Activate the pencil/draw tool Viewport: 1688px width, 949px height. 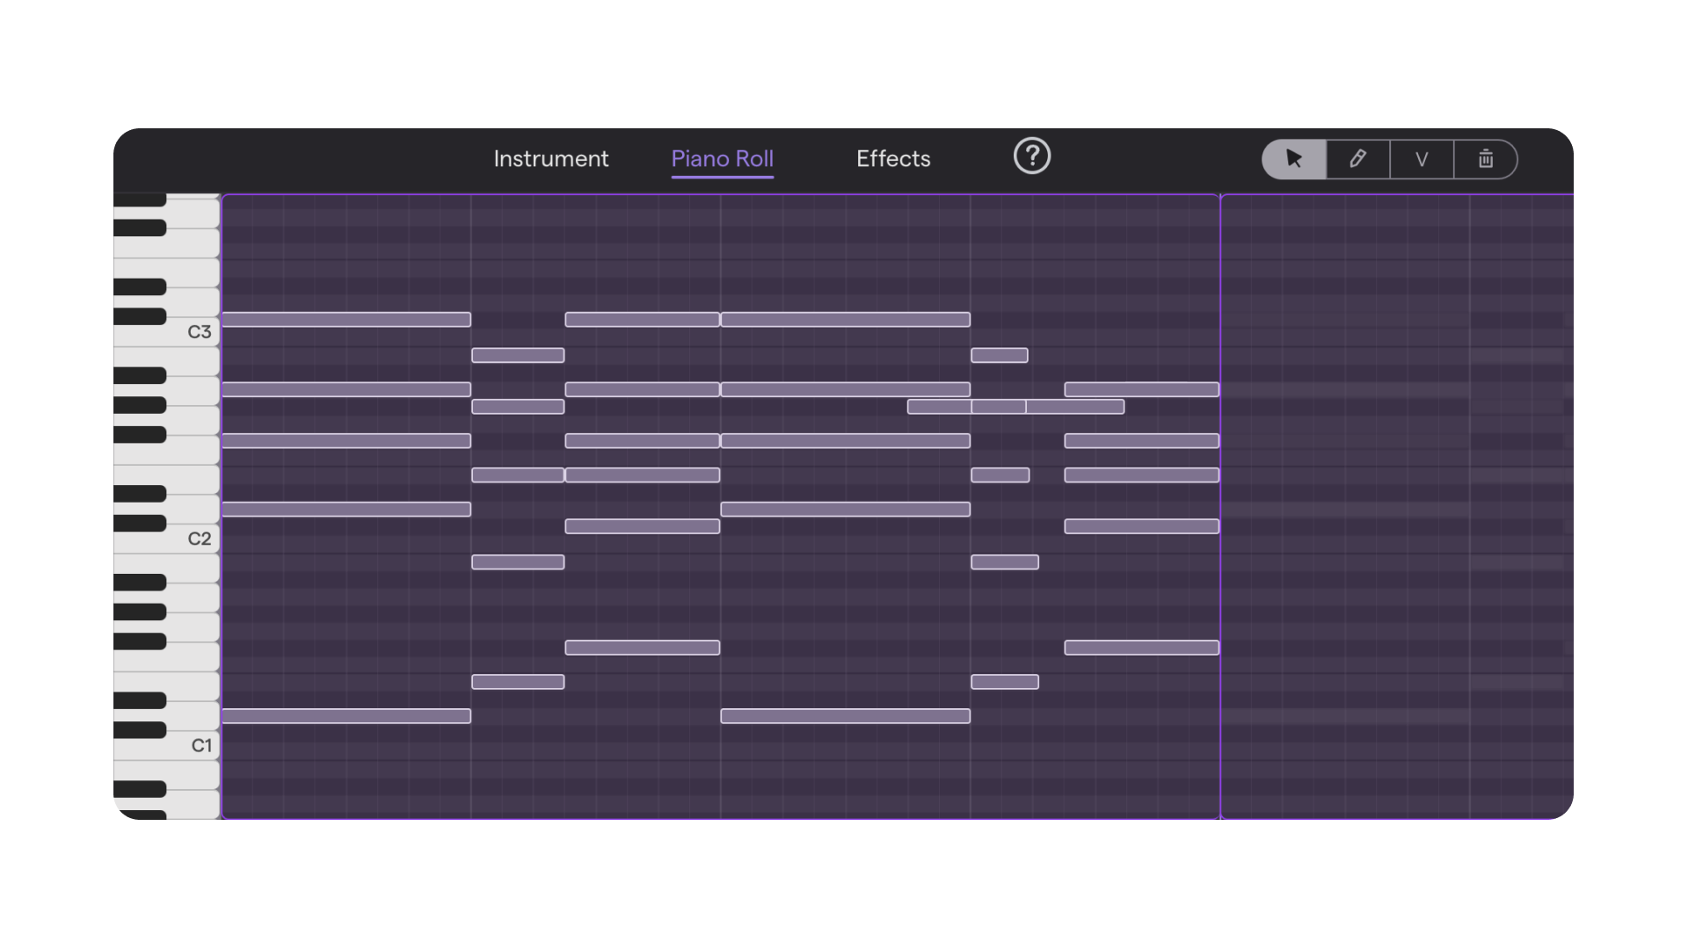click(x=1357, y=157)
